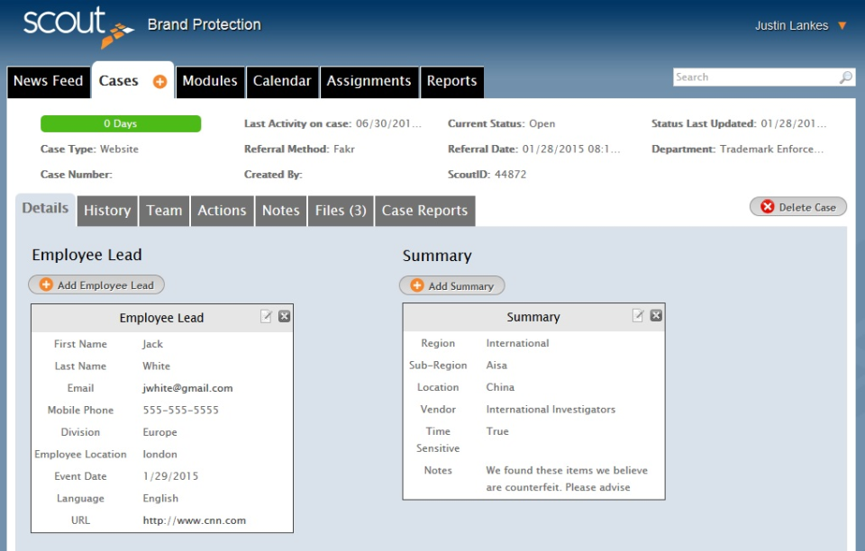Open the Justin Lankes account dropdown

click(x=800, y=25)
